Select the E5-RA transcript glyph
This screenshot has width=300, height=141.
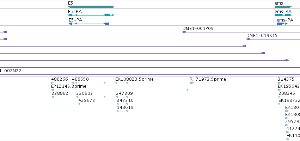(91, 15)
